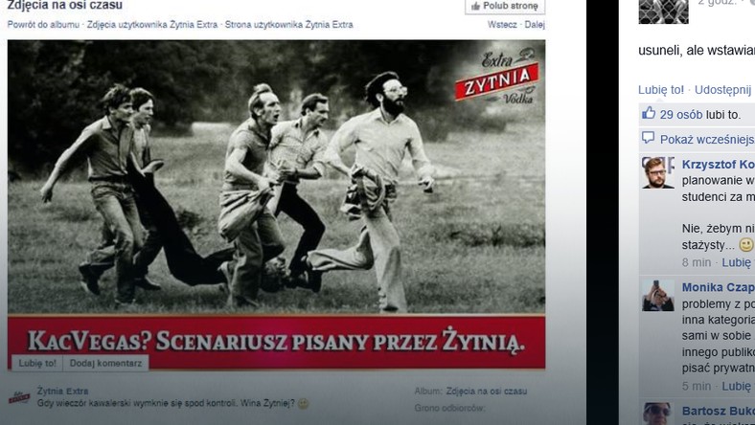
Task: Click the comment bubble icon
Action: pyautogui.click(x=648, y=138)
